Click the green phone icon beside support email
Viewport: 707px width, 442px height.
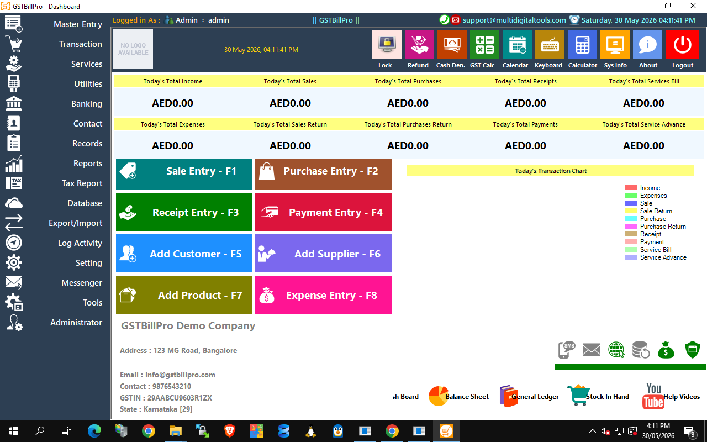(x=444, y=20)
